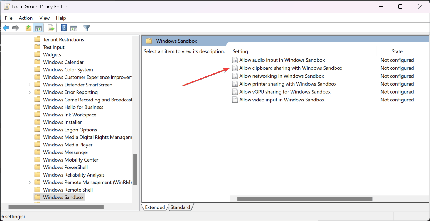This screenshot has height=221, width=430.
Task: Click the Up one level folder icon
Action: point(28,28)
